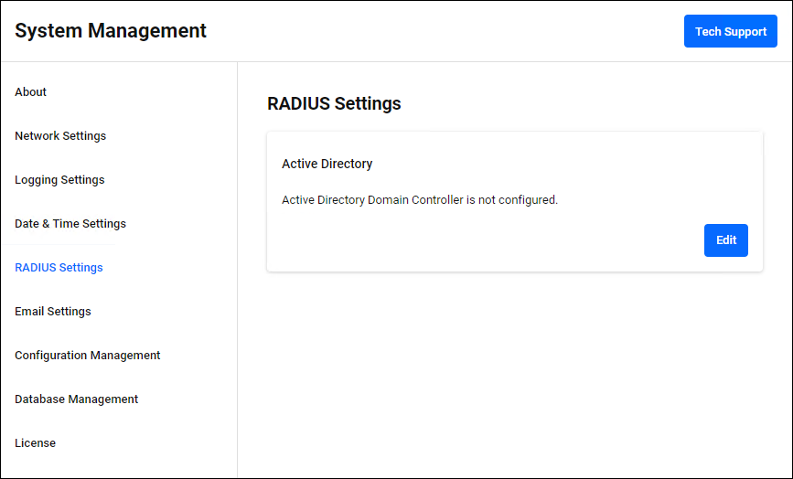
Task: Select Date & Time Settings
Action: click(x=70, y=224)
